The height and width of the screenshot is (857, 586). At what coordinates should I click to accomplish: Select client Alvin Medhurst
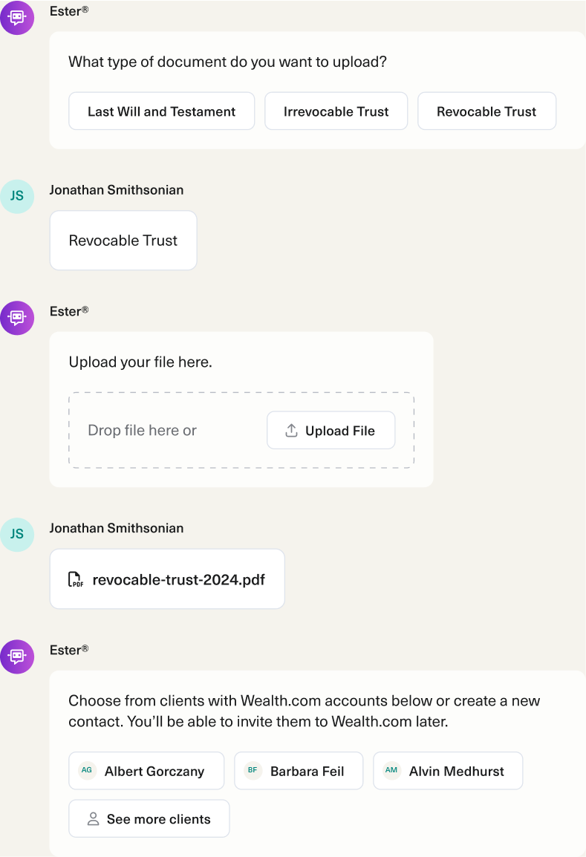[x=449, y=771]
